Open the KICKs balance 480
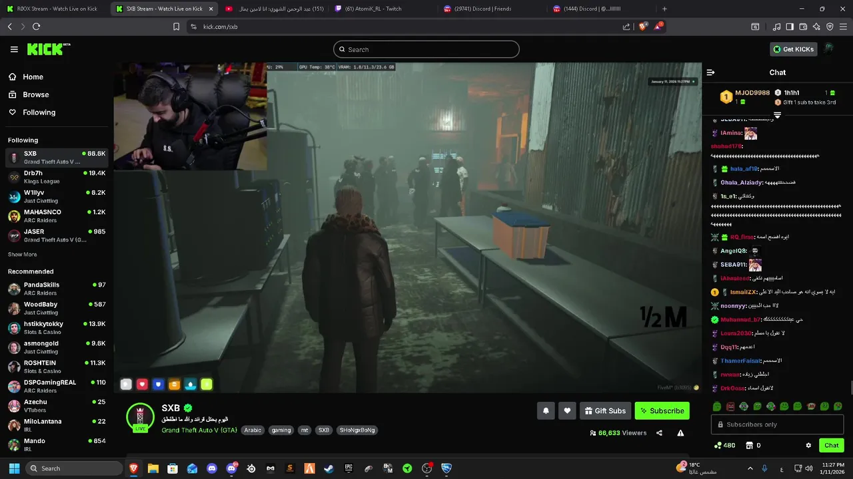The height and width of the screenshot is (479, 853). click(724, 445)
